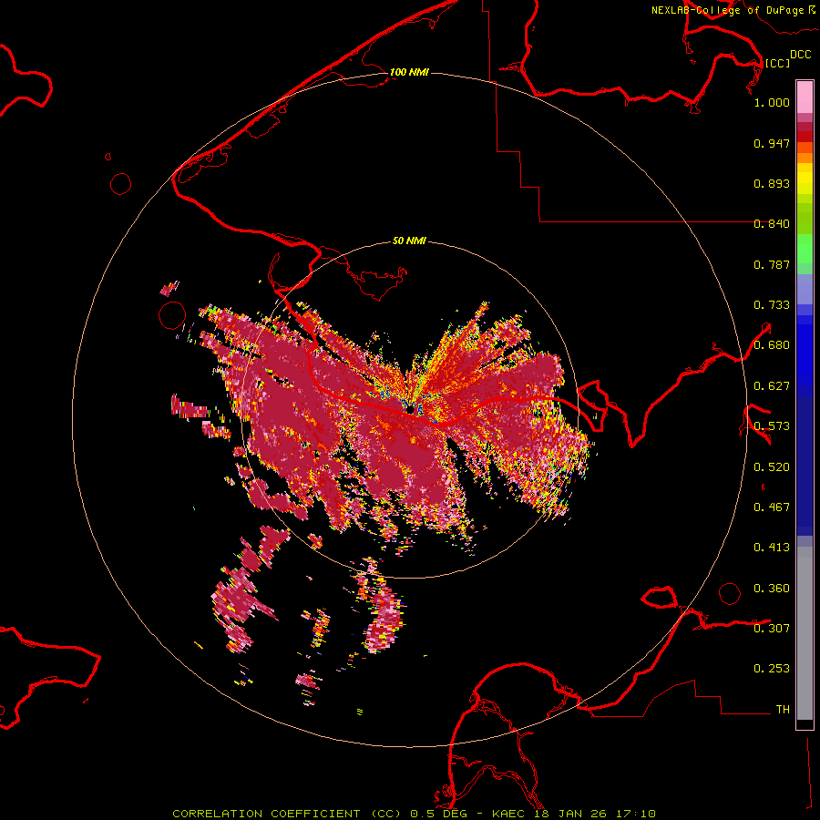
Task: Pick the gray band in color scale
Action: [x=805, y=633]
